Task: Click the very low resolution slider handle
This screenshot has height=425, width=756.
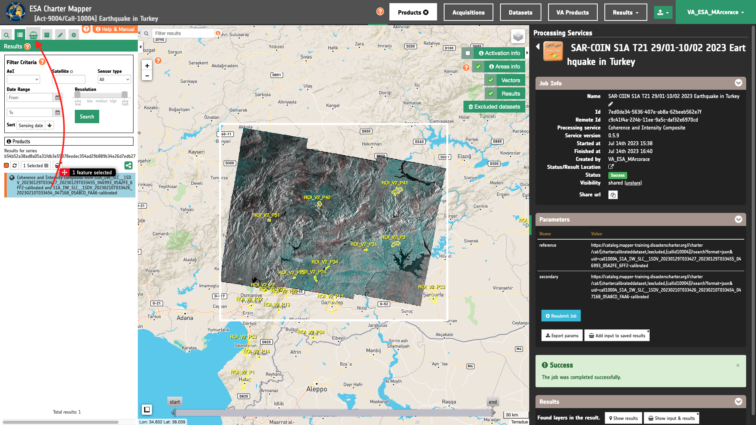Action: tap(78, 94)
